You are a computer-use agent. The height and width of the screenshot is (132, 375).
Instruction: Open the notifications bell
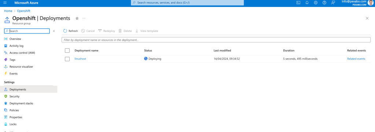tap(307, 3)
